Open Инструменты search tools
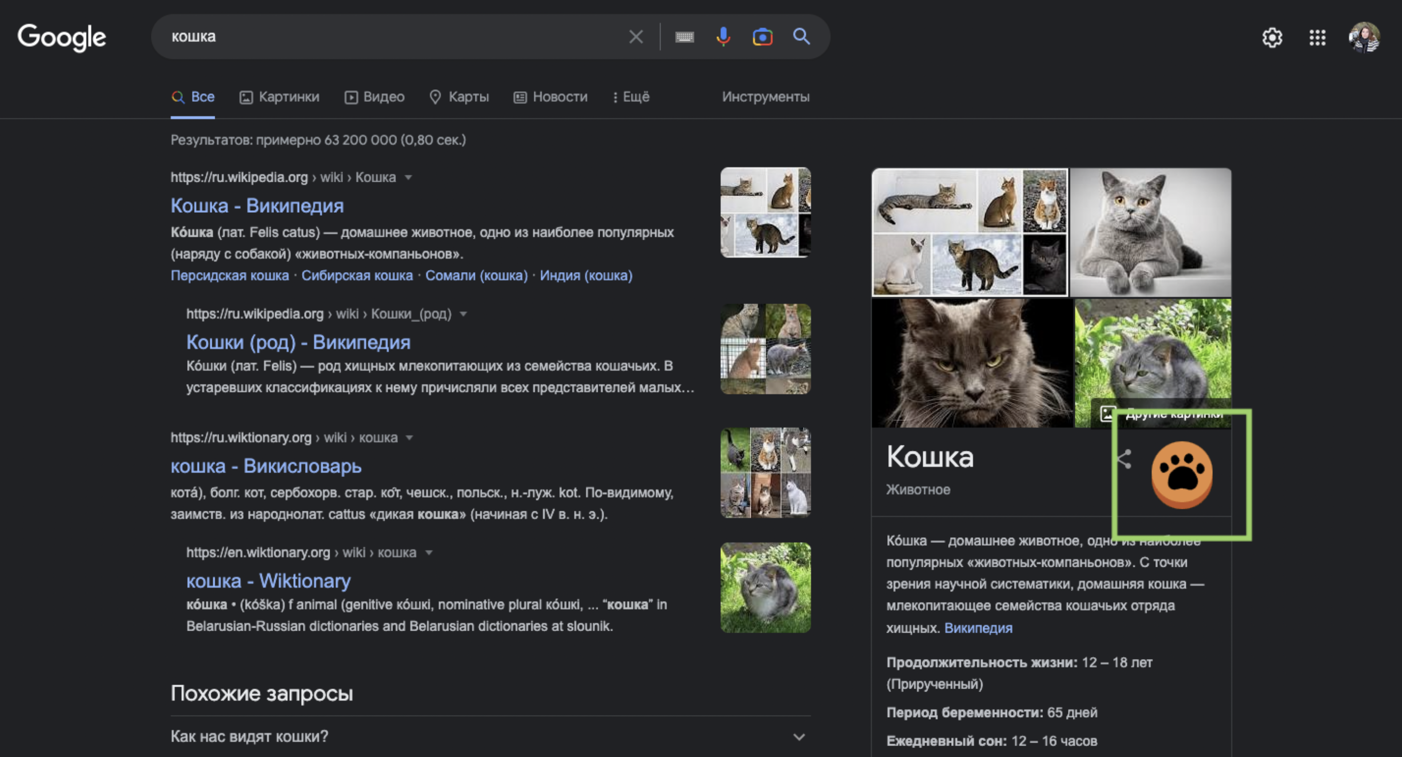Screen dimensions: 1402x757 pyautogui.click(x=766, y=97)
